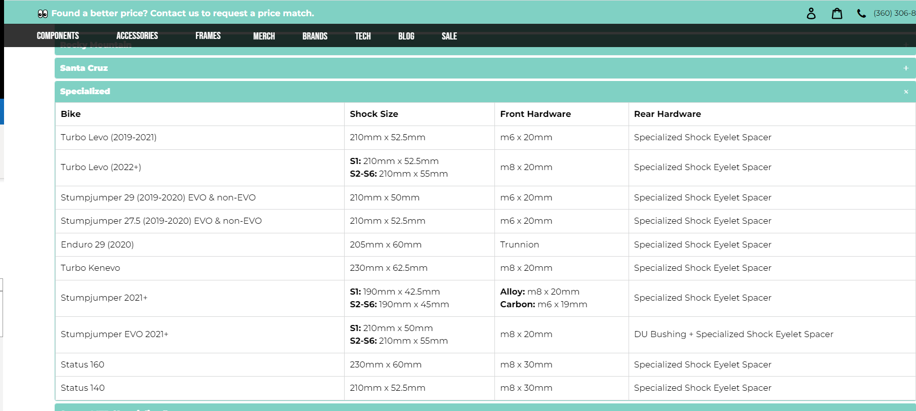This screenshot has width=916, height=411.
Task: Click the 205mm x 60mm shock size
Action: pyautogui.click(x=386, y=244)
